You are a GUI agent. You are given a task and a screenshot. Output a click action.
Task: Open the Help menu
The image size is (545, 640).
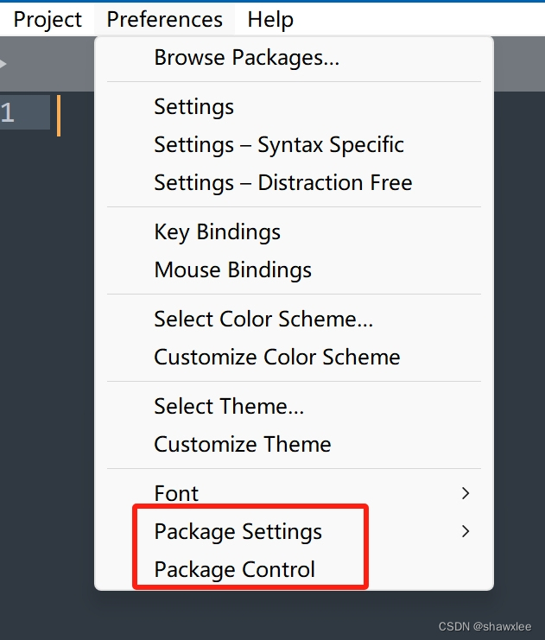click(270, 19)
